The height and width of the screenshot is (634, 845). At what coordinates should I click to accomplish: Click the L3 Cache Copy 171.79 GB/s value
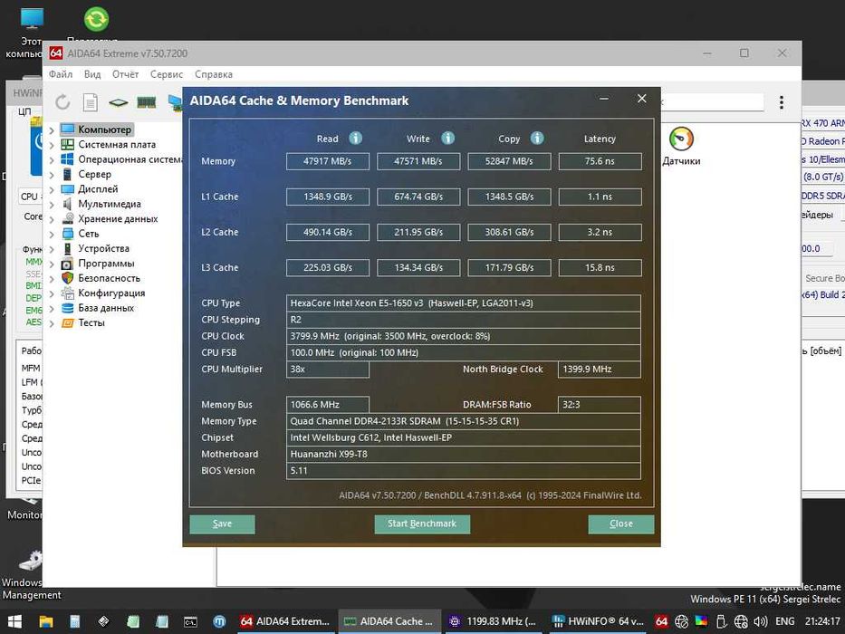[x=509, y=267]
